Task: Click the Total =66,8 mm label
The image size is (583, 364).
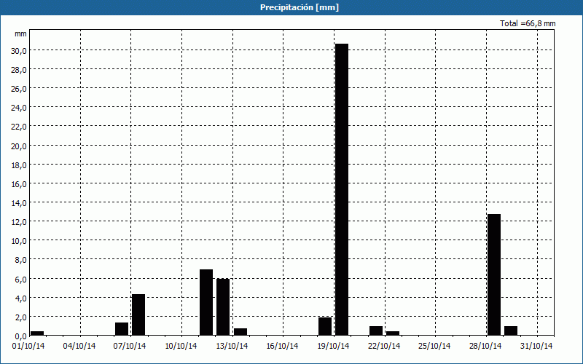Action: tap(528, 23)
